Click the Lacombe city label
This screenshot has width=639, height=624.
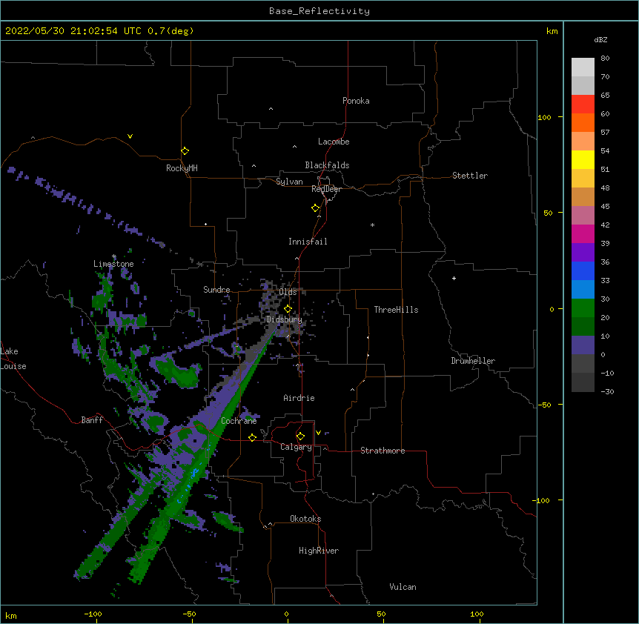[334, 142]
